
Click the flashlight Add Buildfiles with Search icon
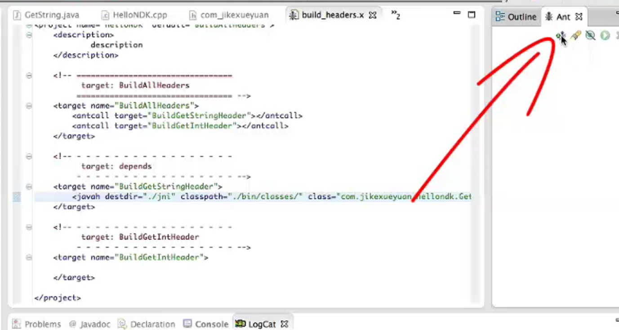tap(576, 35)
